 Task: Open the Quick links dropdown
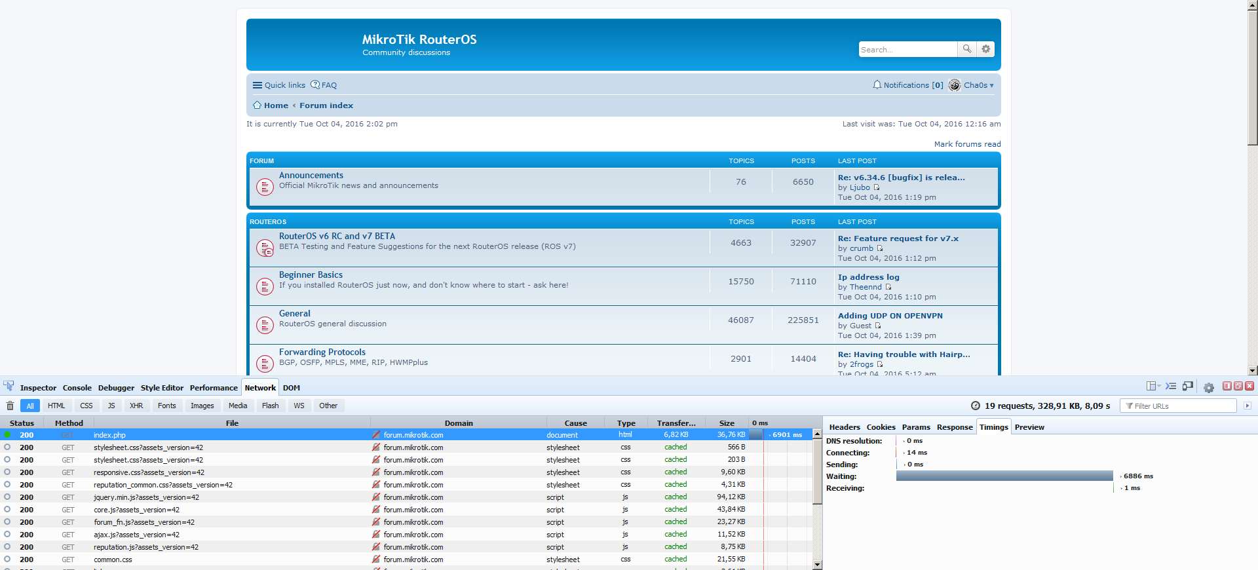click(x=279, y=85)
